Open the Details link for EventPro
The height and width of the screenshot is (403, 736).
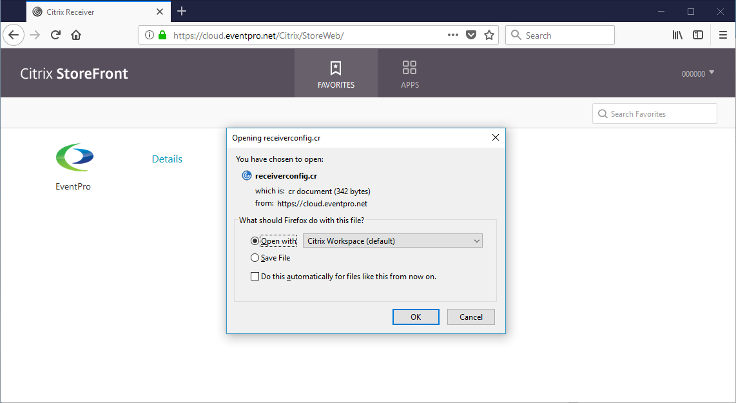coord(167,159)
